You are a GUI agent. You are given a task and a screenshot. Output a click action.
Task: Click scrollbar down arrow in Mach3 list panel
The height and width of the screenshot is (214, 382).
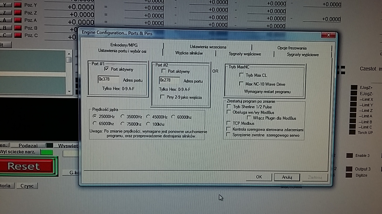pyautogui.click(x=69, y=91)
